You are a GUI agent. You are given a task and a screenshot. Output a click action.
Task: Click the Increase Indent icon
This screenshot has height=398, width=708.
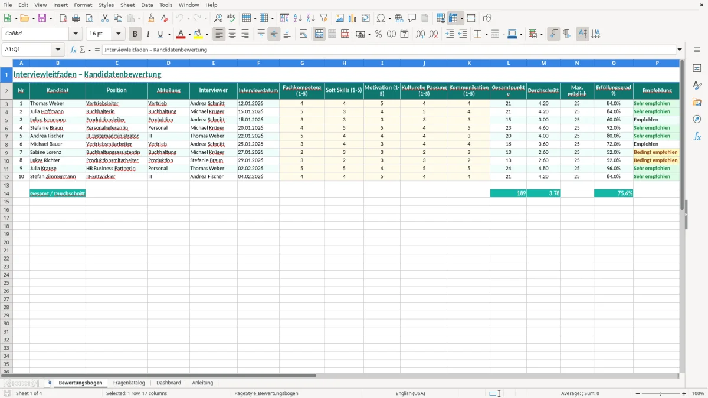[450, 34]
